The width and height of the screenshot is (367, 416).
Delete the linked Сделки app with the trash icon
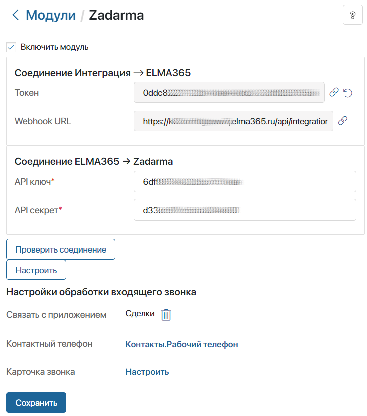point(166,315)
